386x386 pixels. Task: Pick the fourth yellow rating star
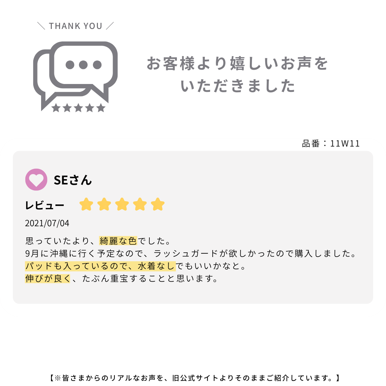coord(140,205)
